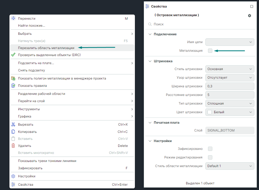Toggle the Зафиксировано checkbox
This screenshot has height=190, width=259.
pos(210,149)
